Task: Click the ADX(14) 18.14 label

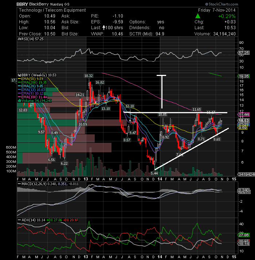Action: pos(34,220)
